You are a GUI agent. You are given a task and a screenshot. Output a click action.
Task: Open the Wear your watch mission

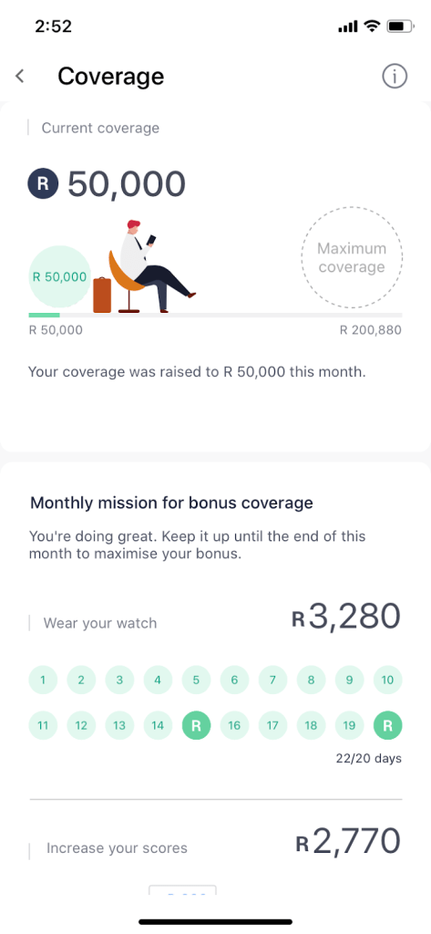click(100, 624)
